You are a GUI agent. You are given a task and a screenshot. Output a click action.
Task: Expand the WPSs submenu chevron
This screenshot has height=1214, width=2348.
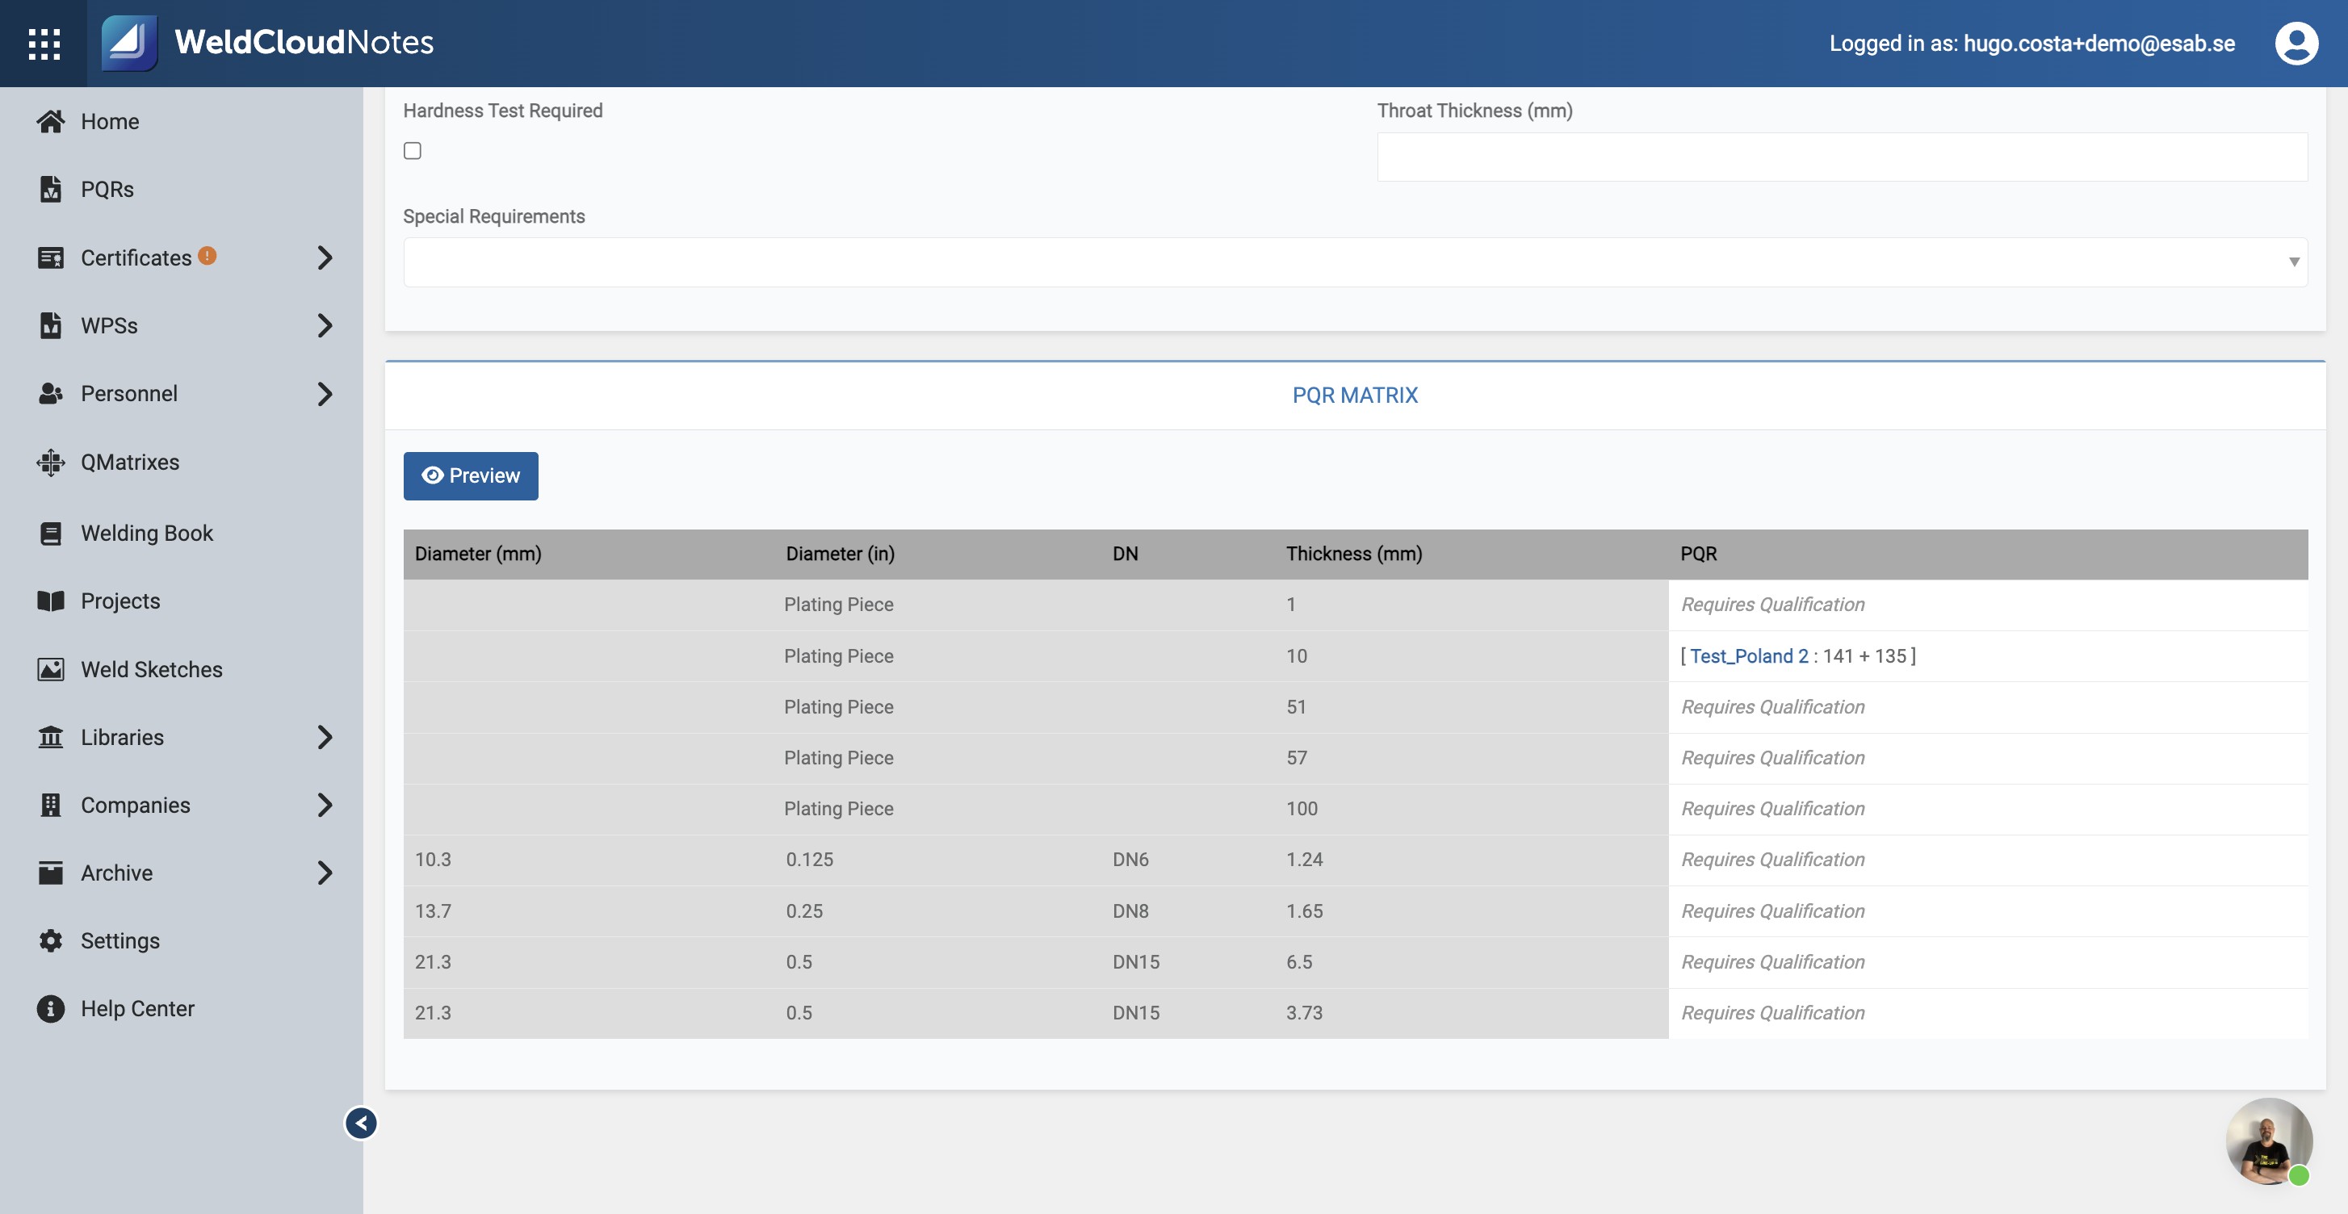[325, 325]
